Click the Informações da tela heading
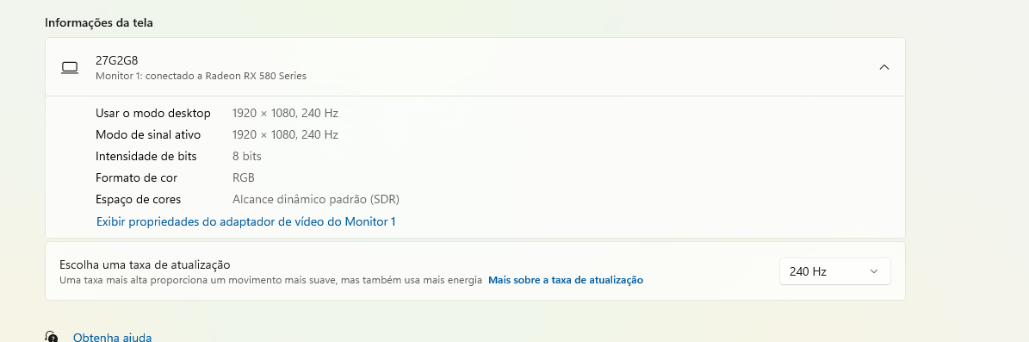This screenshot has width=1029, height=342. [x=99, y=22]
